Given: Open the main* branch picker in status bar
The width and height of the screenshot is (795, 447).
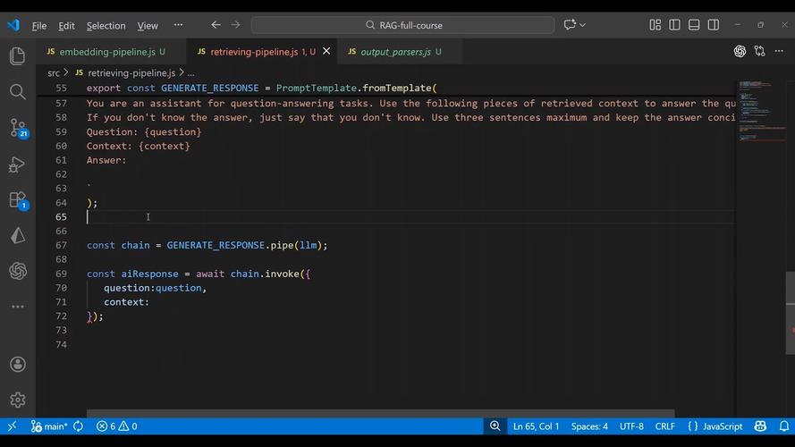Looking at the screenshot, I should 49,426.
